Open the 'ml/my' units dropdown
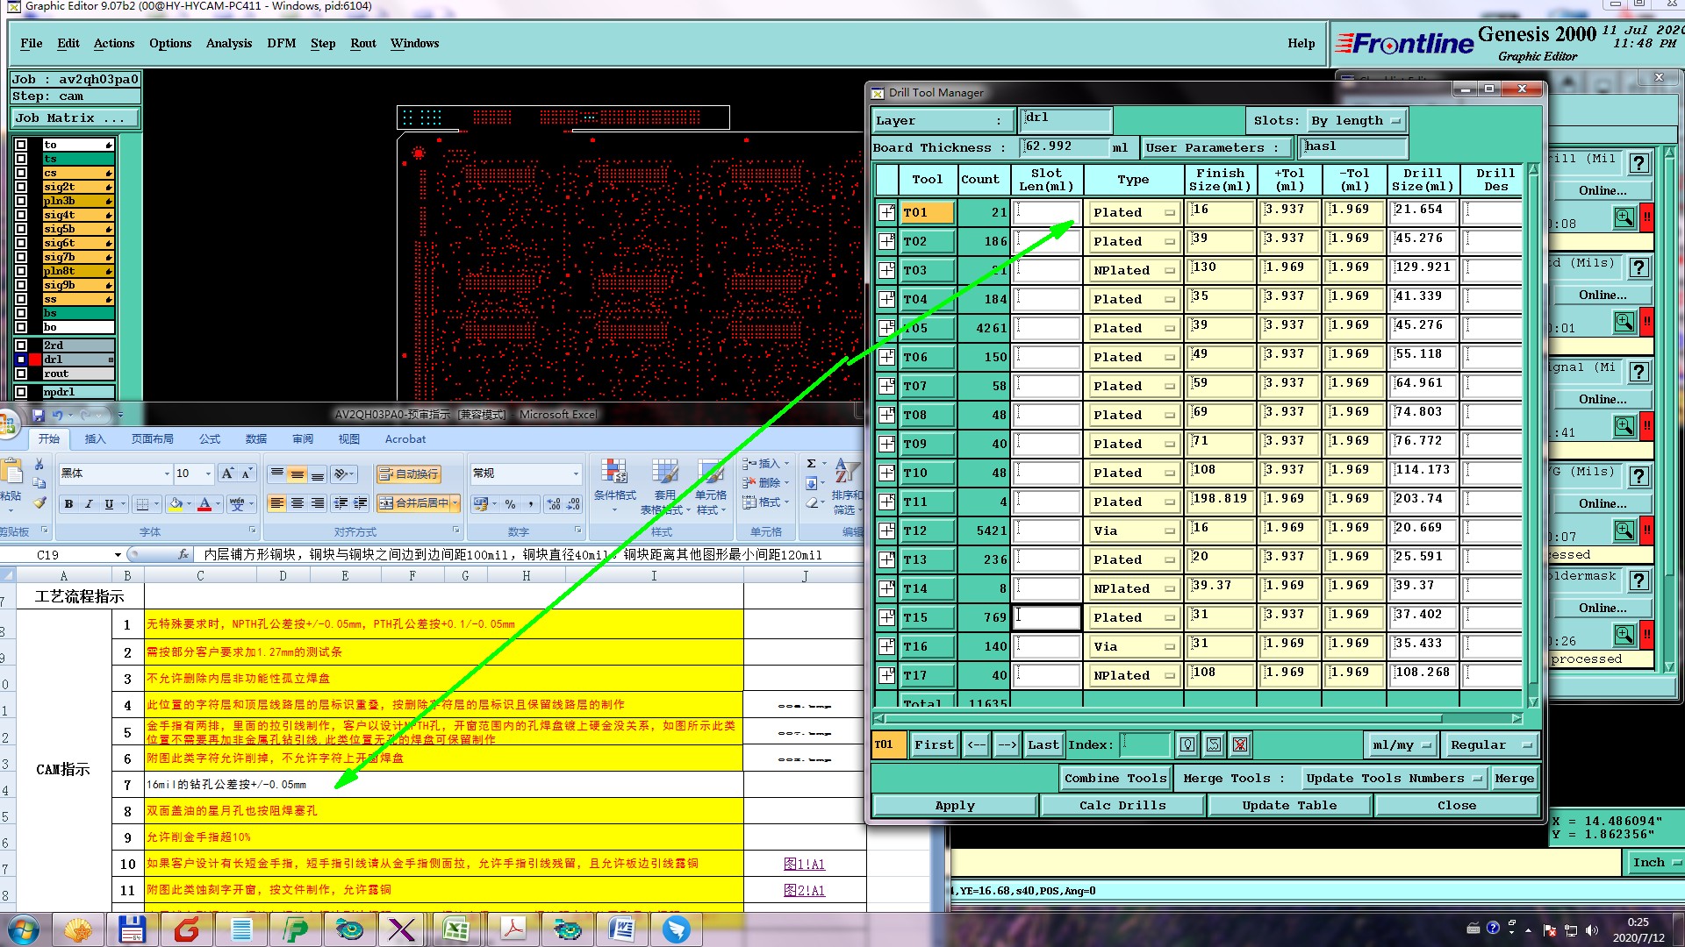Viewport: 1685px width, 947px height. pos(1401,744)
